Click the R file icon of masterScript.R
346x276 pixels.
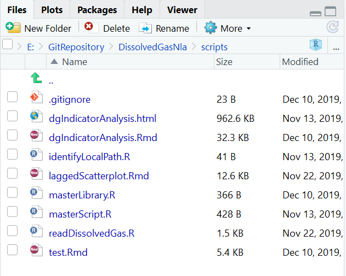coord(36,212)
